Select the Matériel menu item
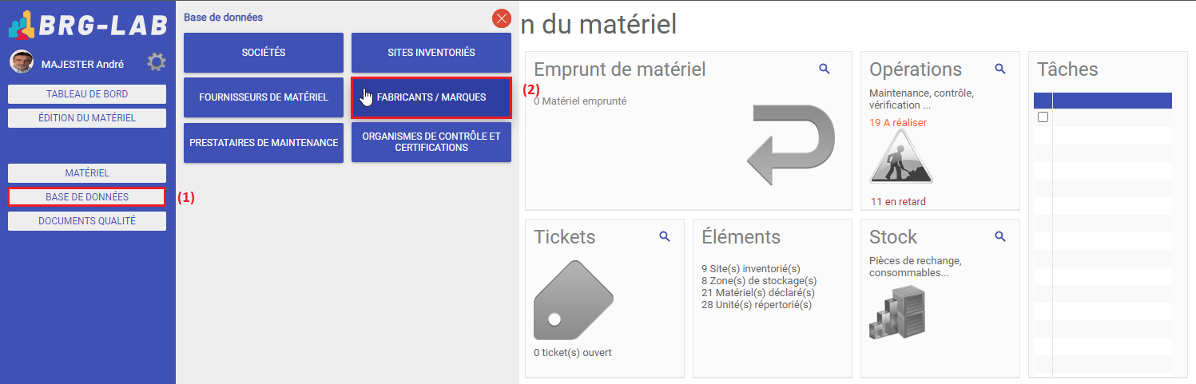Screen dimensions: 1196x384 (x=87, y=173)
